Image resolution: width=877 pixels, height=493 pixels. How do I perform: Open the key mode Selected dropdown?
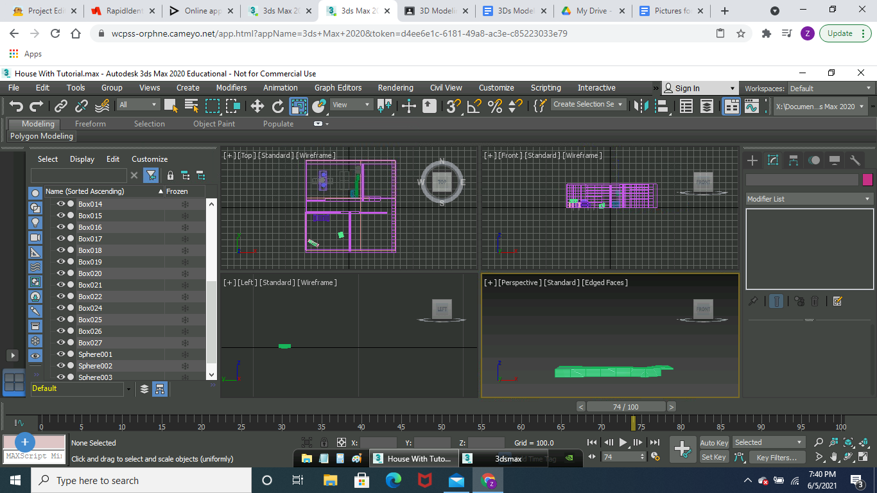pos(768,442)
